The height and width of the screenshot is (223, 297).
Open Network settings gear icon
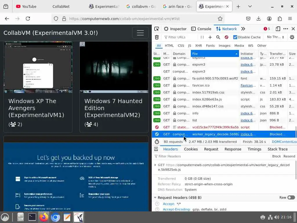tap(292, 37)
